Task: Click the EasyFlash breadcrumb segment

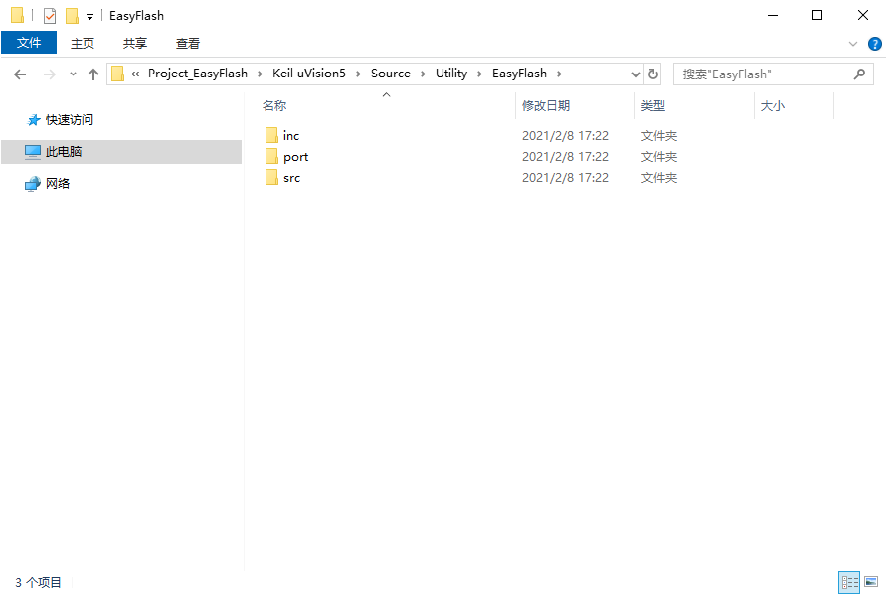Action: tap(519, 74)
